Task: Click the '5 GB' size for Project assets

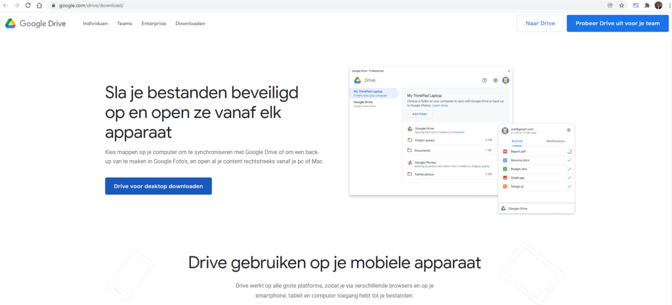Action: pos(488,140)
